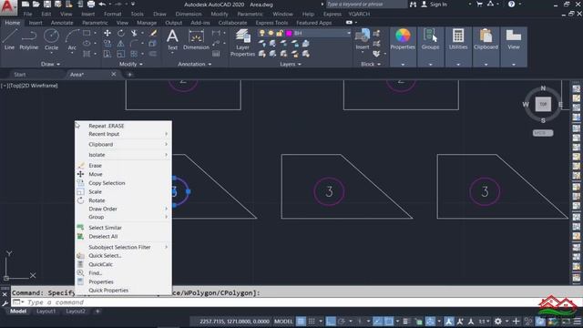Screen dimensions: 583x328
Task: Choose Erase from the context menu
Action: click(x=123, y=166)
